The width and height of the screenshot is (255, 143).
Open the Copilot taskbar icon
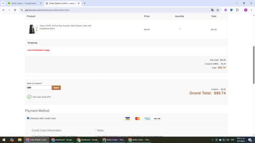[12, 140]
